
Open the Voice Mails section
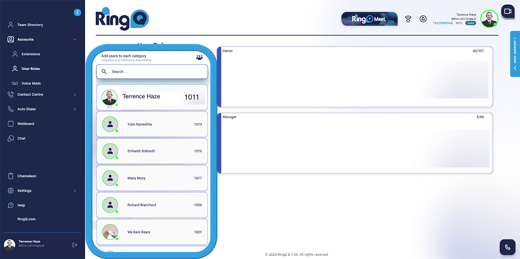click(31, 83)
